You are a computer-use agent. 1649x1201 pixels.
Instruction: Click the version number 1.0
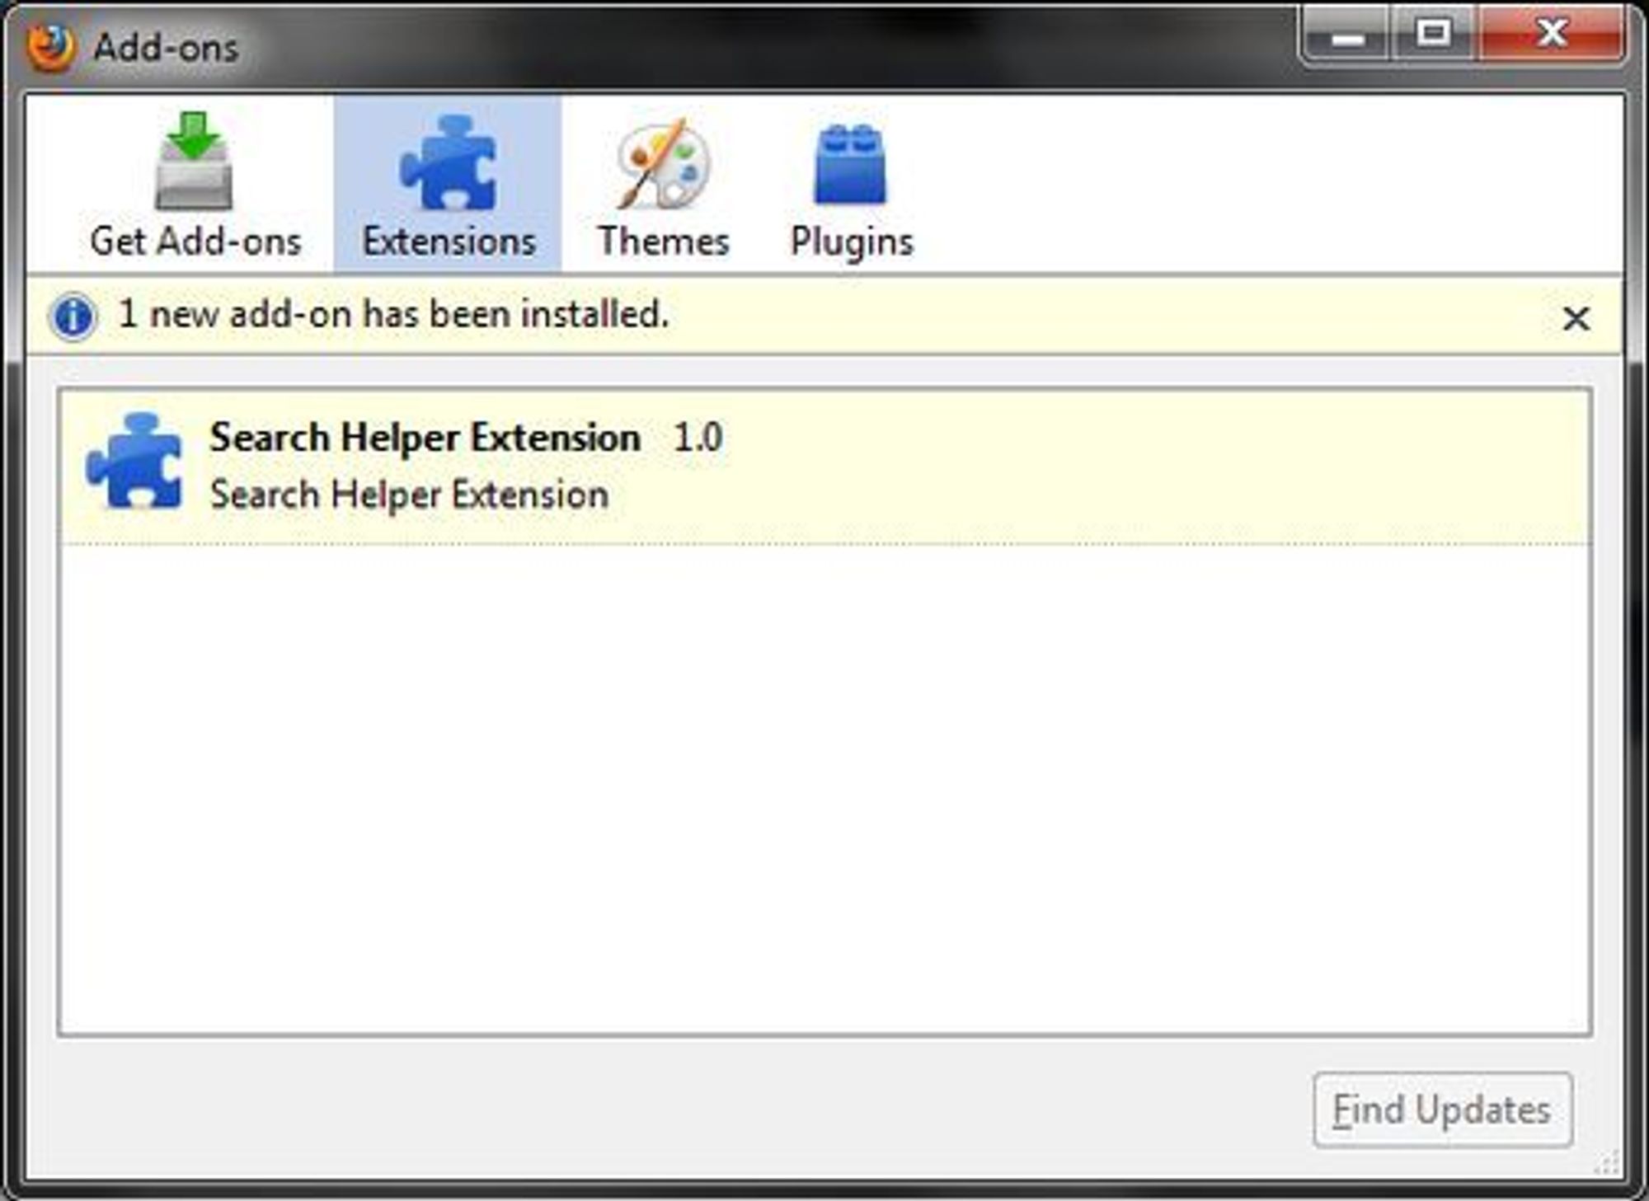click(698, 438)
